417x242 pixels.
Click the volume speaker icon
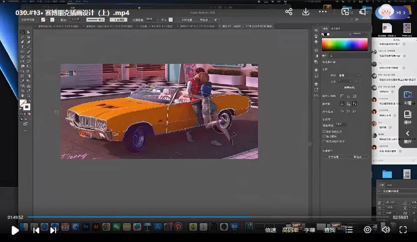click(x=386, y=230)
